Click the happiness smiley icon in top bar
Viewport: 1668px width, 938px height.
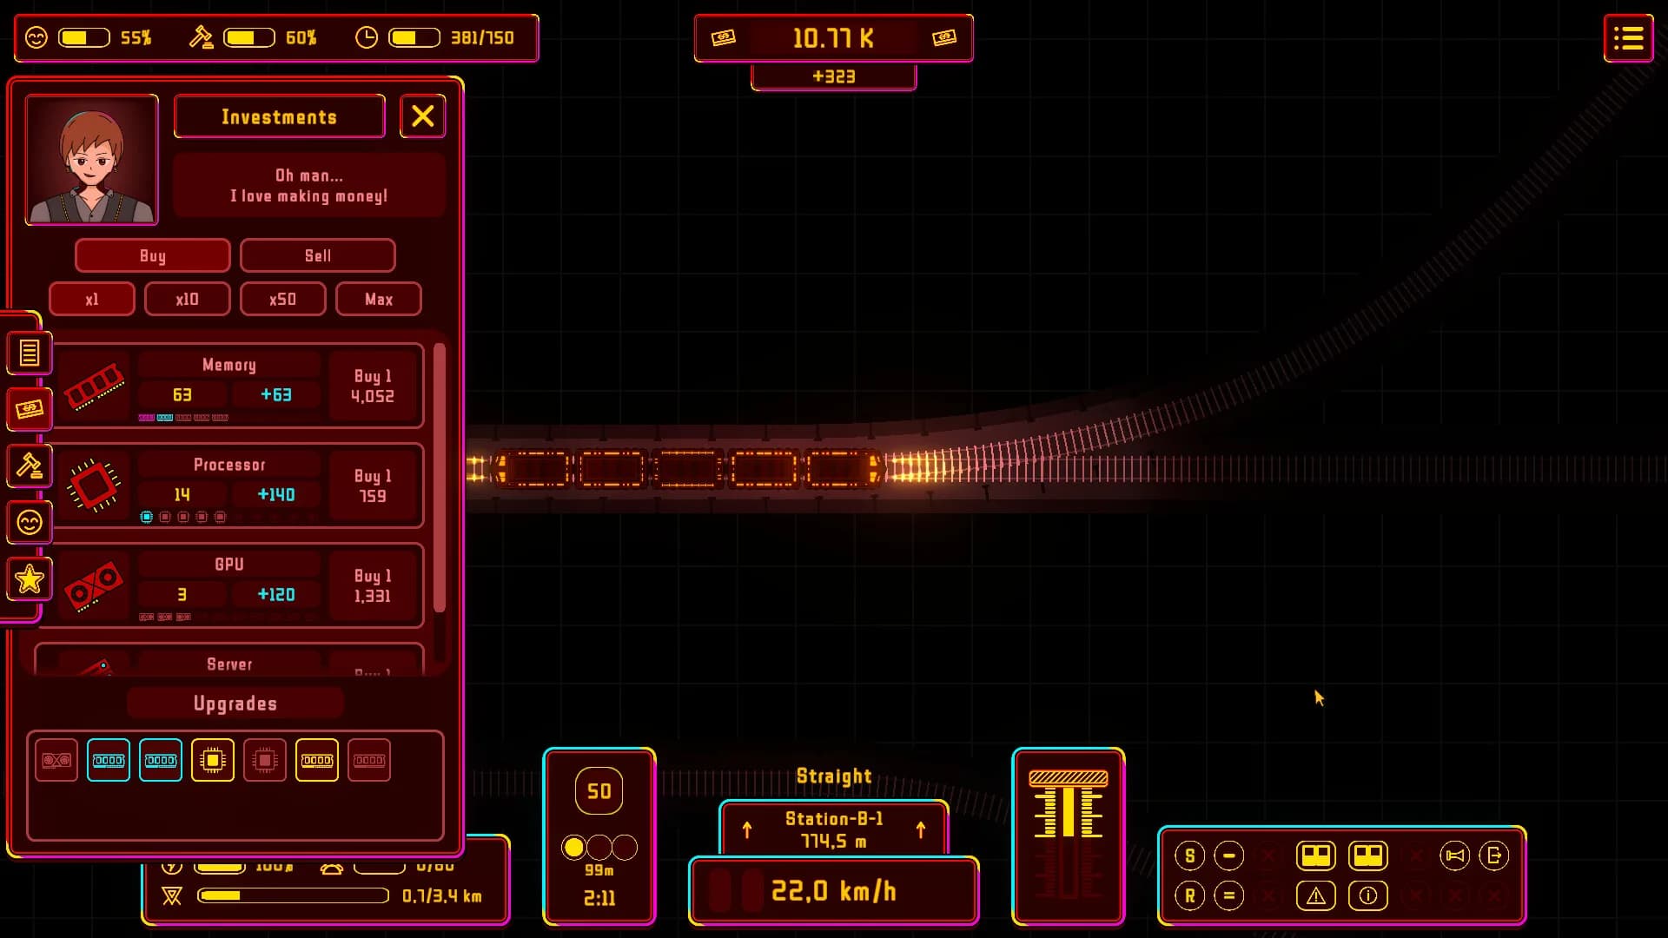coord(36,37)
